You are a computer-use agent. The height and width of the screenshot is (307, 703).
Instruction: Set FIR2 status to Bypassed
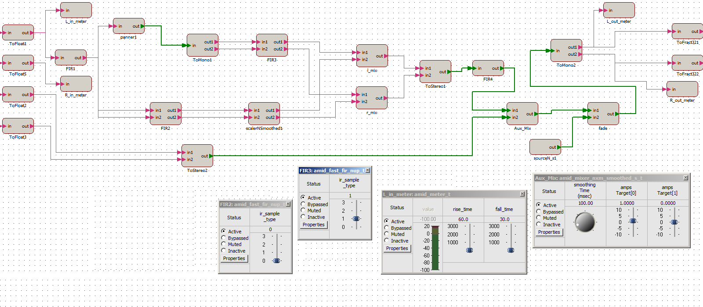[x=223, y=238]
